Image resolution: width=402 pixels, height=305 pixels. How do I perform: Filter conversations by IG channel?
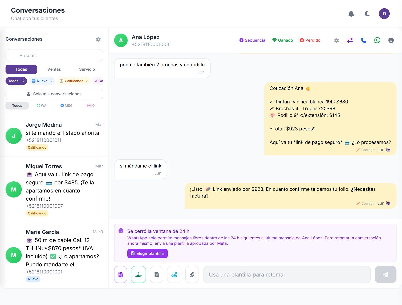tap(91, 106)
